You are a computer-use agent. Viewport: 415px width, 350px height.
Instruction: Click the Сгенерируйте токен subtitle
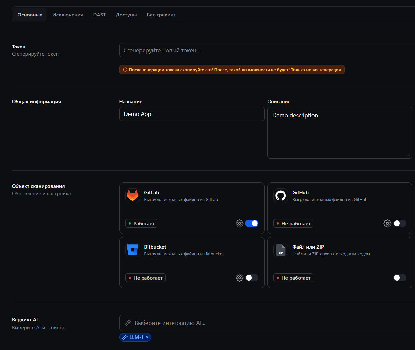[x=35, y=54]
